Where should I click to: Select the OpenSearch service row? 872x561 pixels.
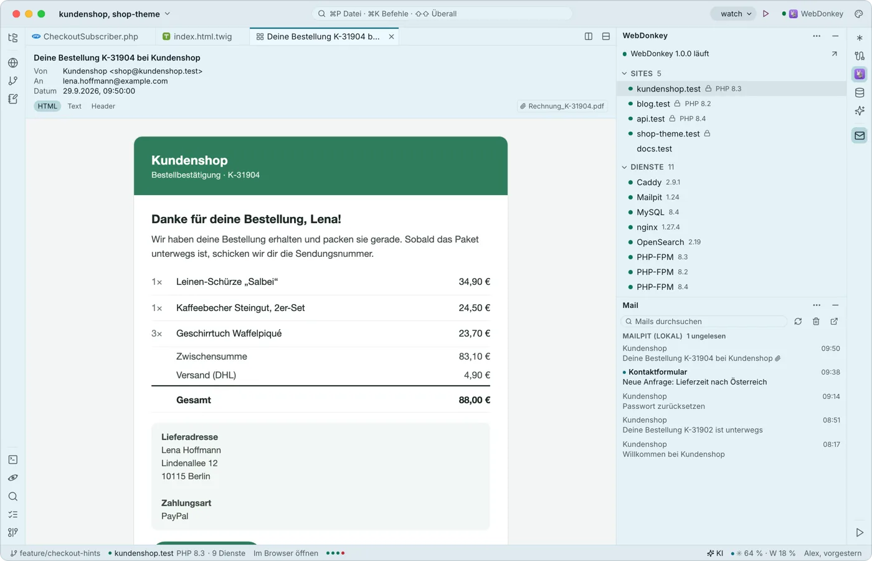click(731, 242)
